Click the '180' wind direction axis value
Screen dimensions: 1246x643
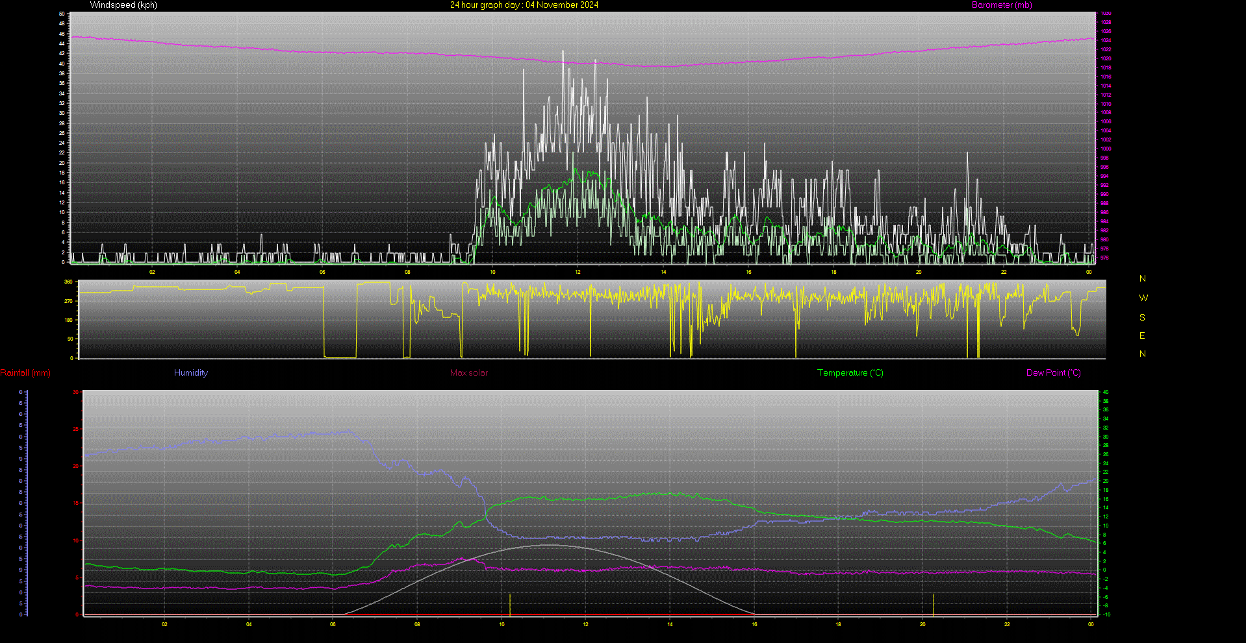pos(68,320)
